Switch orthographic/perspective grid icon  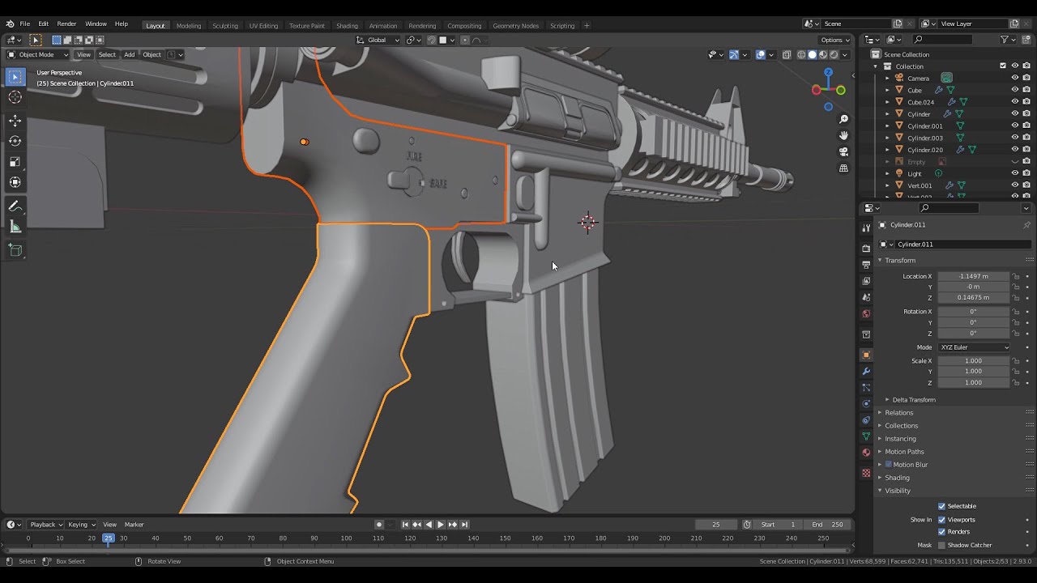click(x=843, y=168)
